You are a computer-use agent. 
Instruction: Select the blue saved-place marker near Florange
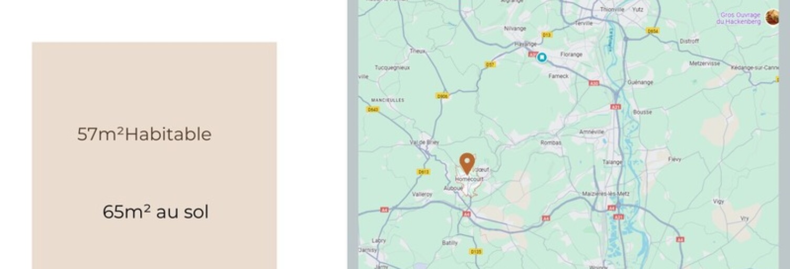pyautogui.click(x=542, y=57)
